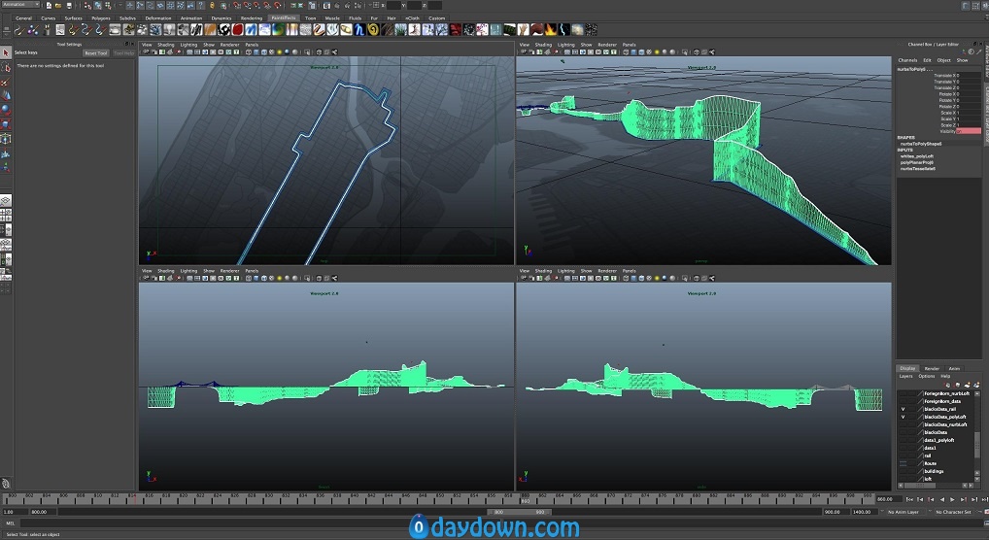
Task: Activate the Lasso select tool
Action: tap(6, 68)
